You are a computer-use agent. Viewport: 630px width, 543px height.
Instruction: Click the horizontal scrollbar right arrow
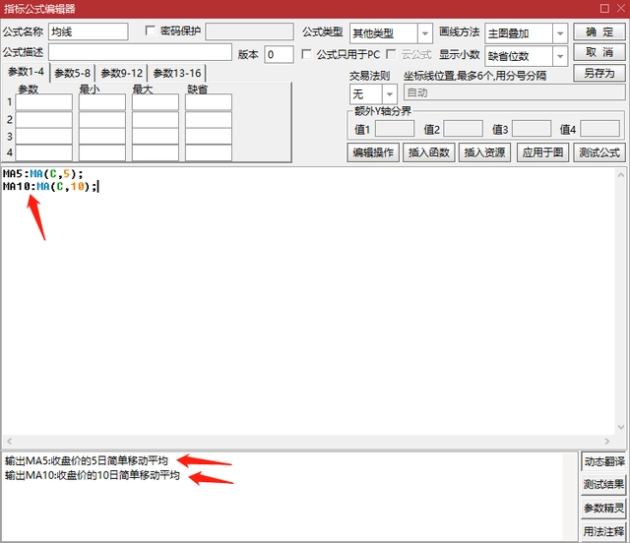606,441
